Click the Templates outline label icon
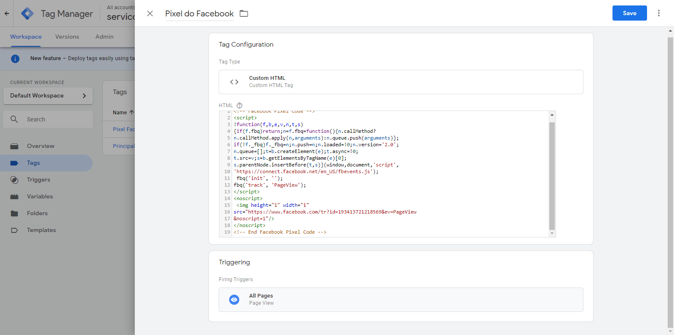This screenshot has height=335, width=674. [x=14, y=230]
